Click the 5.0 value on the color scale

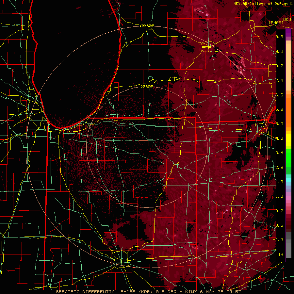(x=279, y=124)
